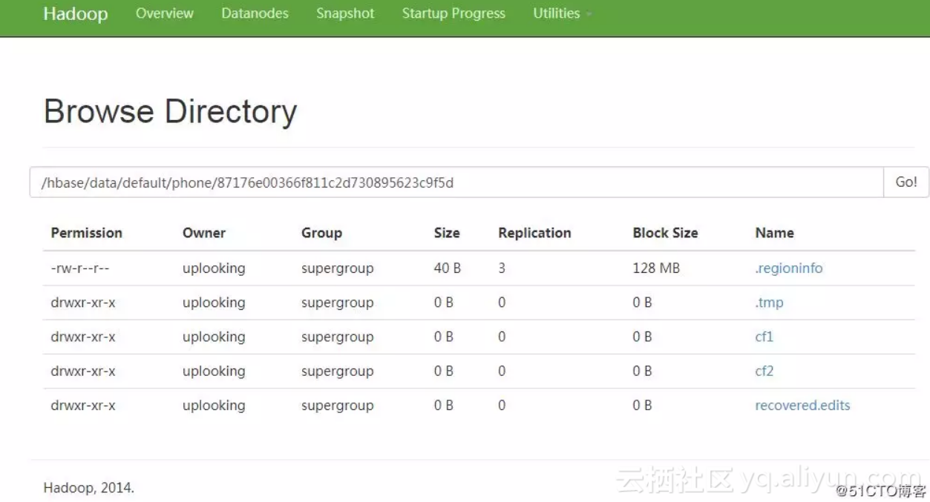Click the Browse Directory heading
930x502 pixels.
click(170, 111)
